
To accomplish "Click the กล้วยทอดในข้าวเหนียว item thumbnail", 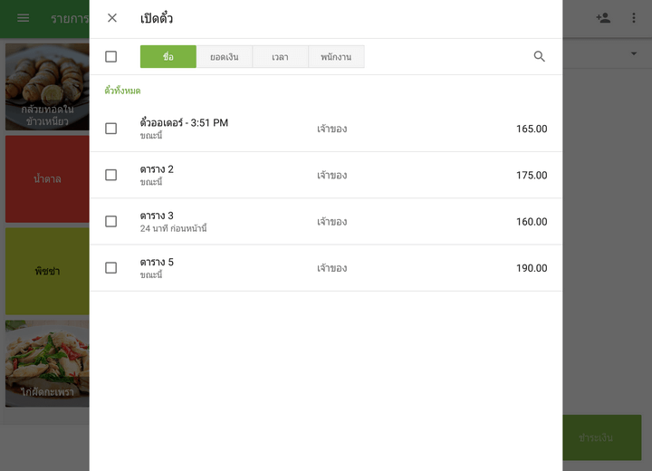I will (x=47, y=87).
